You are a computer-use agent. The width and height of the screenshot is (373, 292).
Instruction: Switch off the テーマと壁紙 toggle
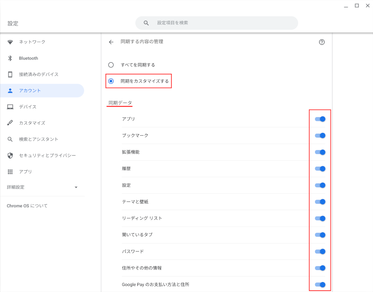pos(320,202)
